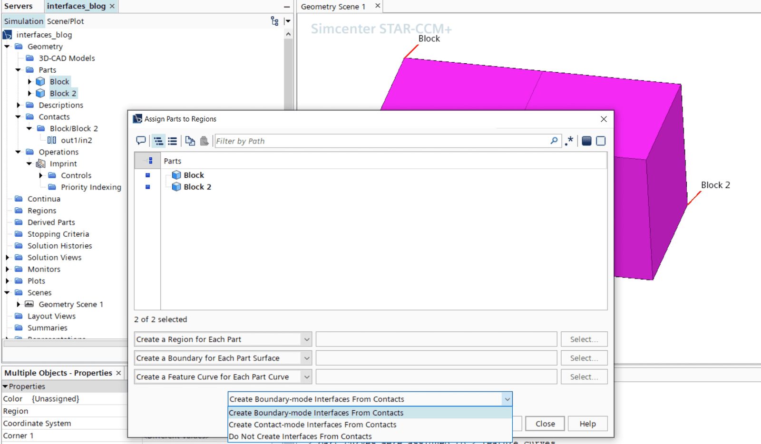The height and width of the screenshot is (444, 761).
Task: Click Select button for feature curve row
Action: click(584, 377)
